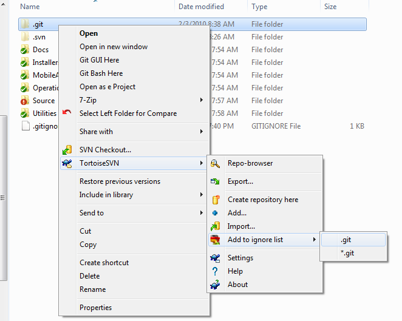Viewport: 402px width, 321px height.
Task: Click the Help question mark icon
Action: (x=215, y=271)
